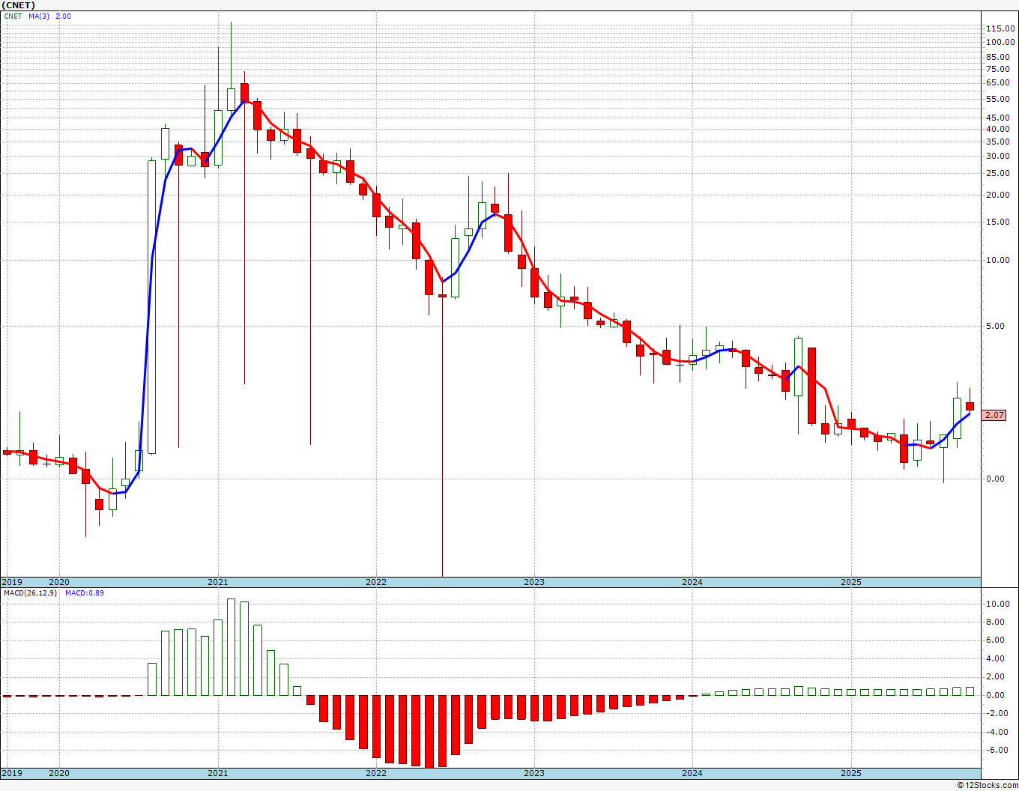Select 2021 on the MACD panel time axis
Image resolution: width=1019 pixels, height=791 pixels.
point(218,773)
